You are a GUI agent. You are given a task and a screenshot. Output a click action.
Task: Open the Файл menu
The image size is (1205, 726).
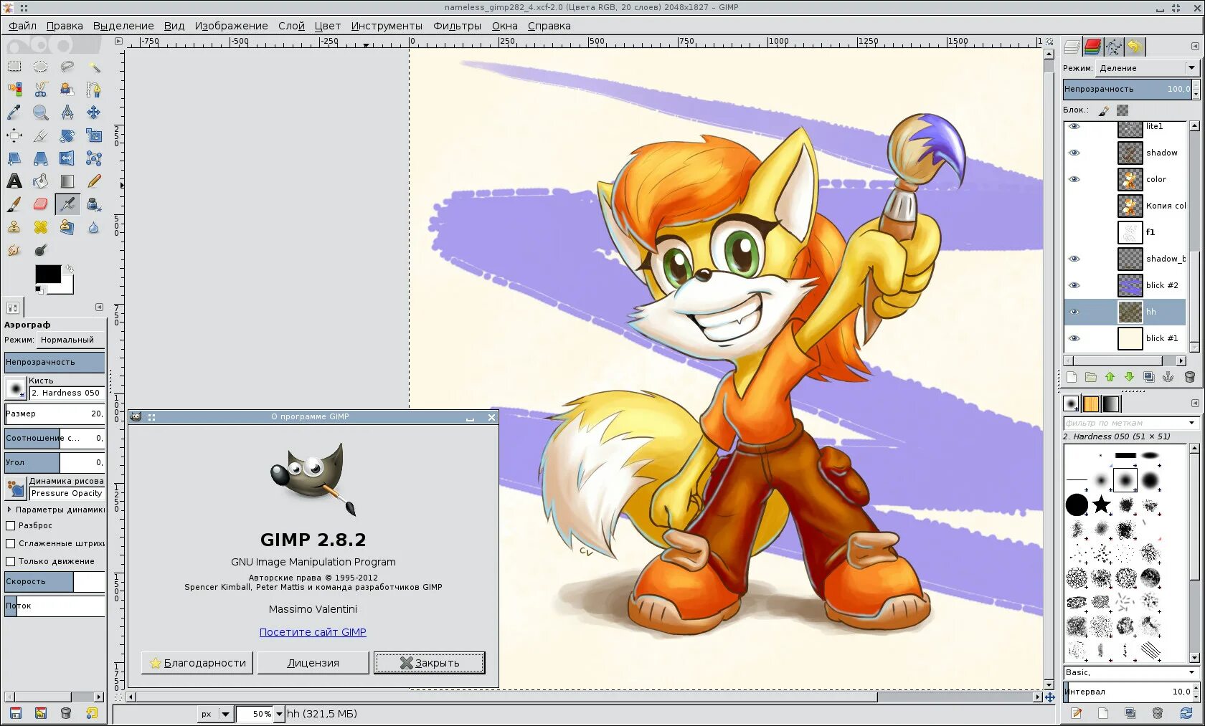[x=22, y=26]
